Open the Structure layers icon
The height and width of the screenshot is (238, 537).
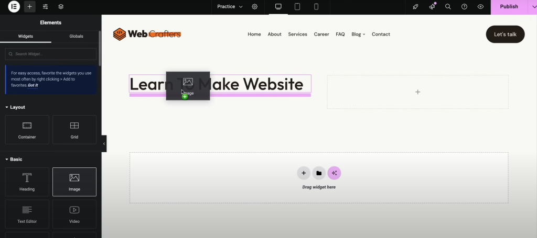(61, 6)
